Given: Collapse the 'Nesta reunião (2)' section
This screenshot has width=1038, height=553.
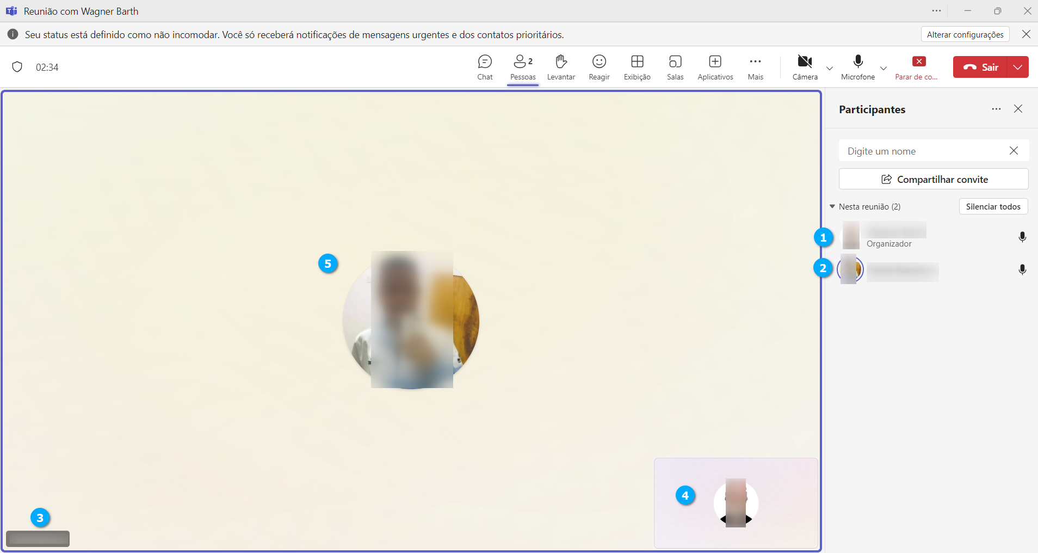Looking at the screenshot, I should [832, 207].
